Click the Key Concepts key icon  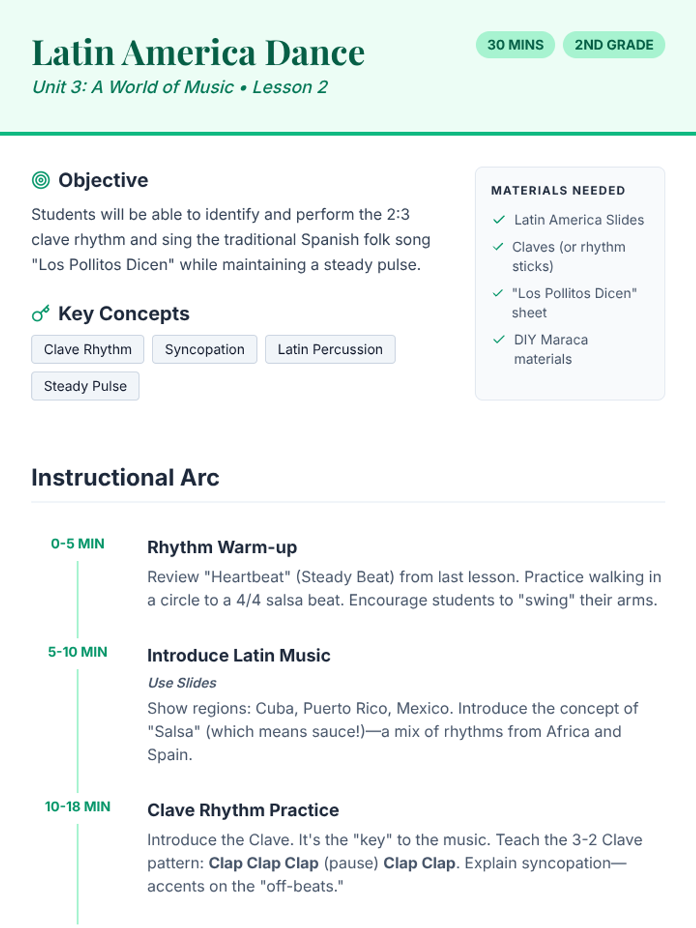41,314
